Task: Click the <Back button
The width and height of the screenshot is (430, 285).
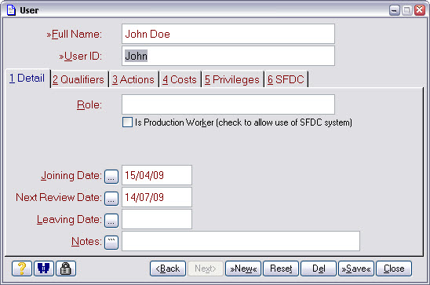Action: pos(168,269)
